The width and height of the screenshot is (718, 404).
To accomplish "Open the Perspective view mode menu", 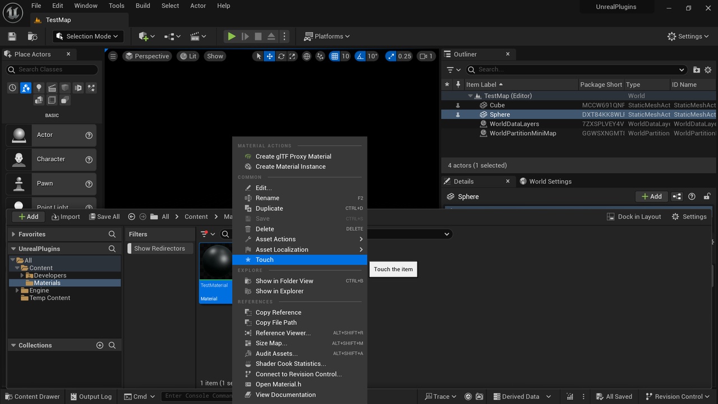I will pyautogui.click(x=147, y=56).
